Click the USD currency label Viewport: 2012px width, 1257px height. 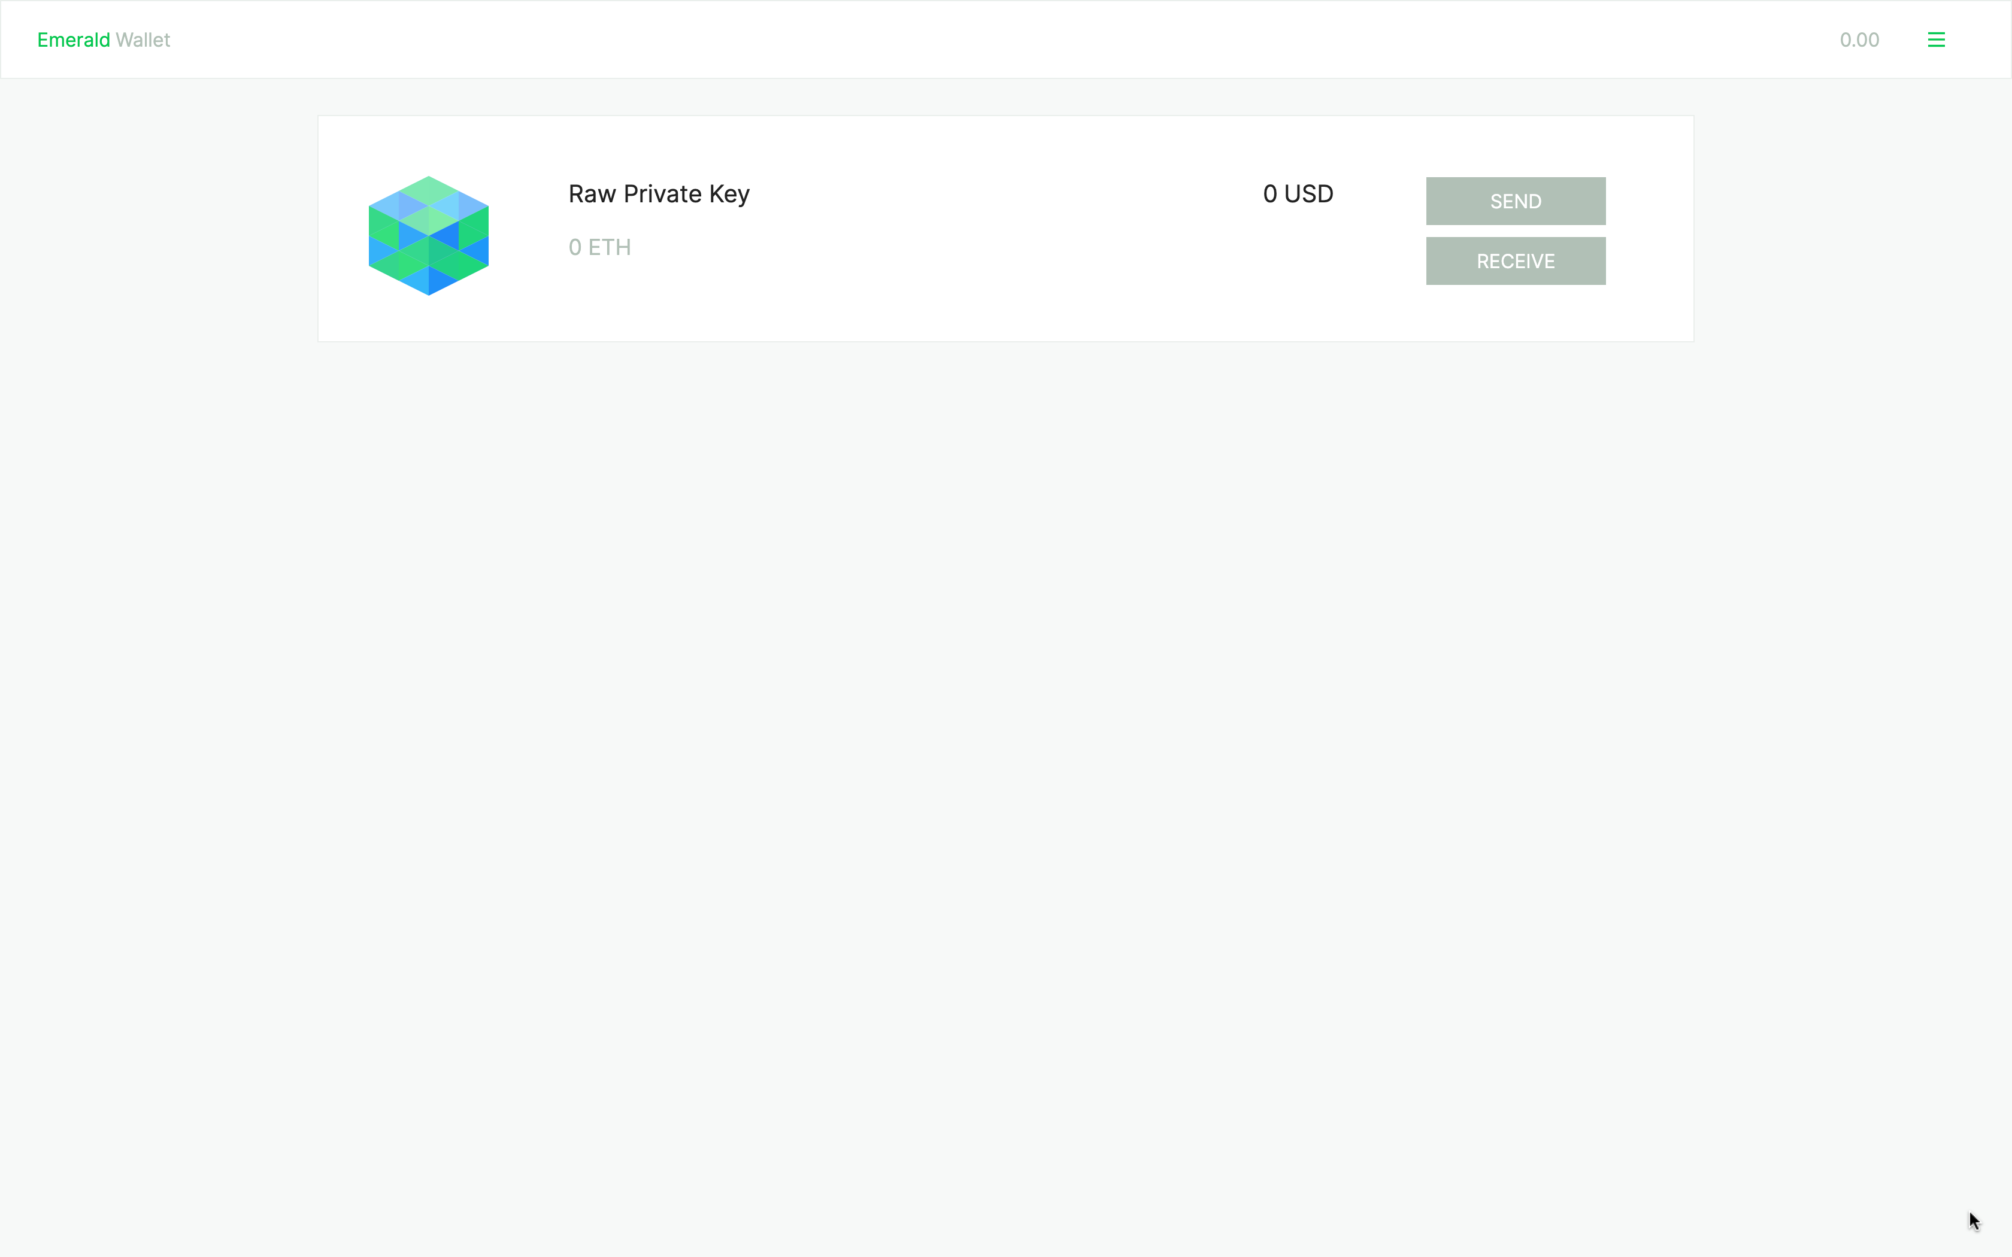coord(1308,194)
